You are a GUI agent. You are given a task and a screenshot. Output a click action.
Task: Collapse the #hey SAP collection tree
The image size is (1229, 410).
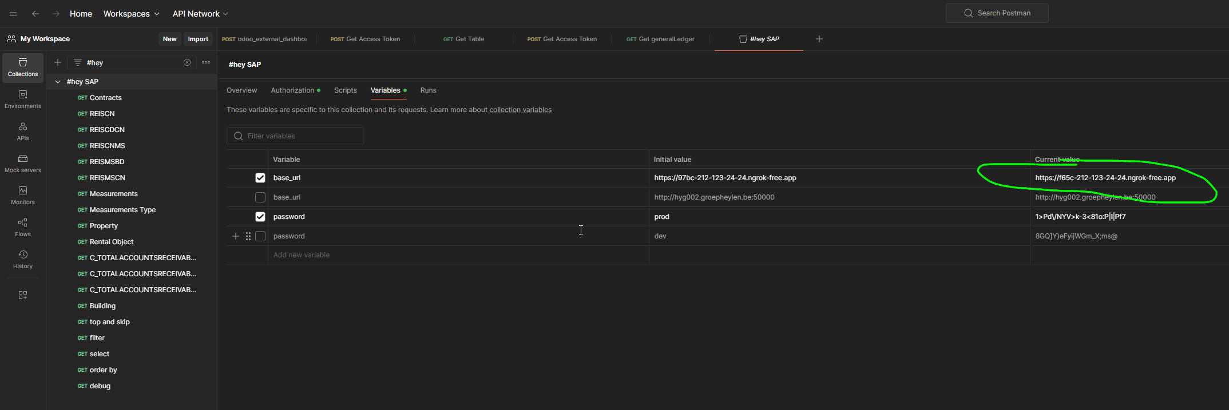pos(58,82)
